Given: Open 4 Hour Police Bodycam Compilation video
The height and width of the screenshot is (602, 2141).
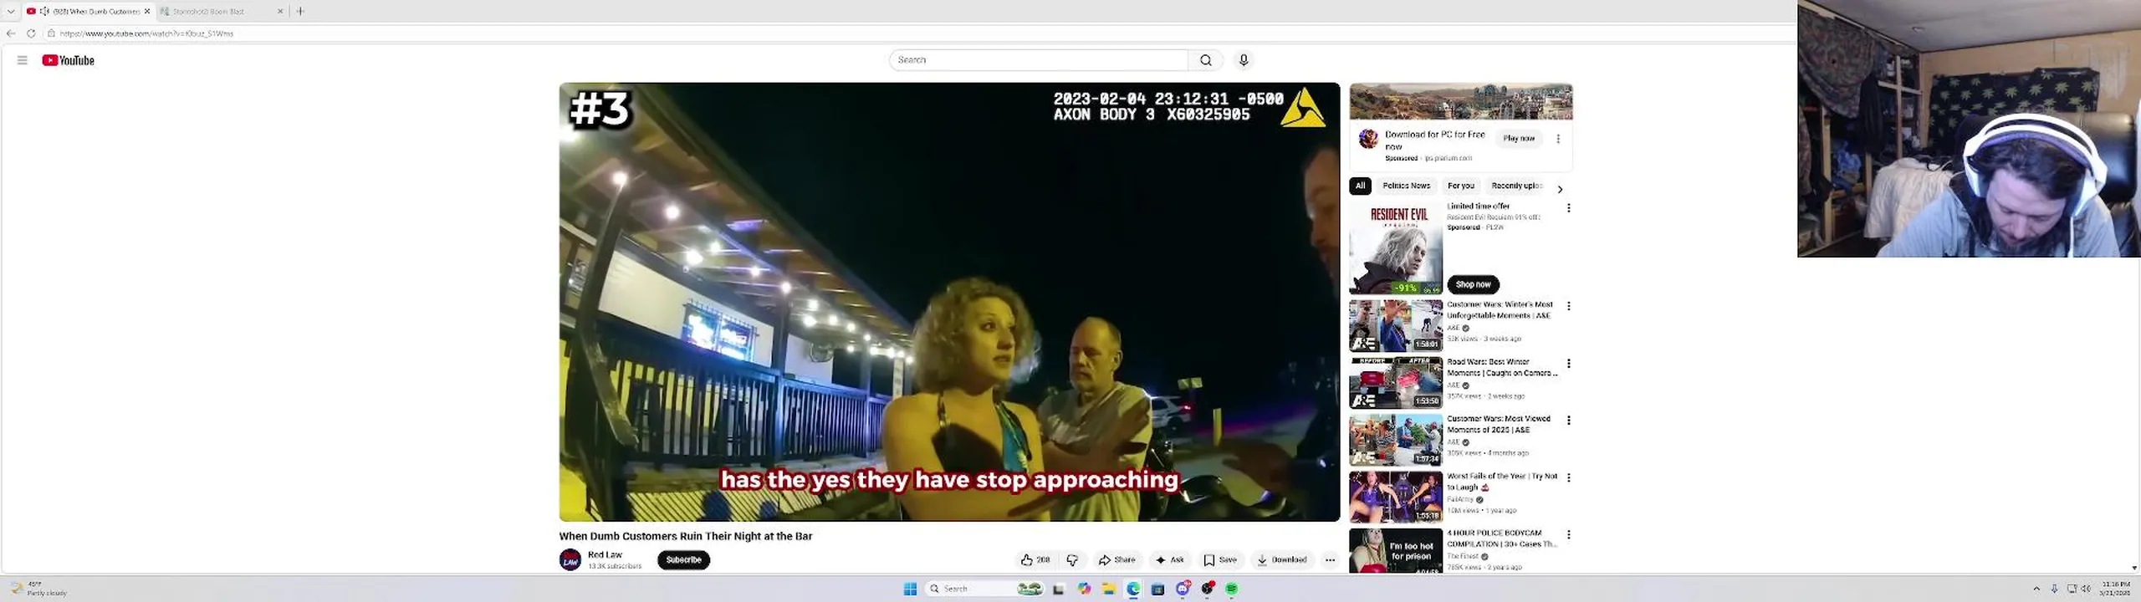Looking at the screenshot, I should point(1502,538).
